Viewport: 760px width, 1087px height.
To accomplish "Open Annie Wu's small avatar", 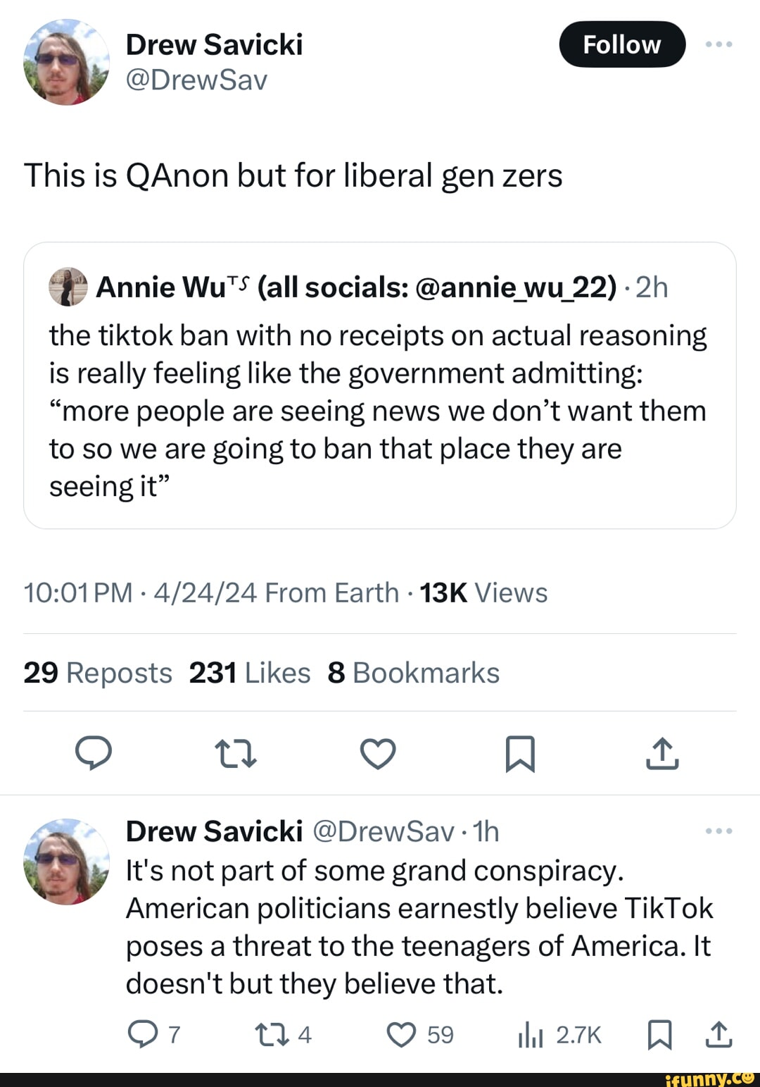I will [68, 287].
